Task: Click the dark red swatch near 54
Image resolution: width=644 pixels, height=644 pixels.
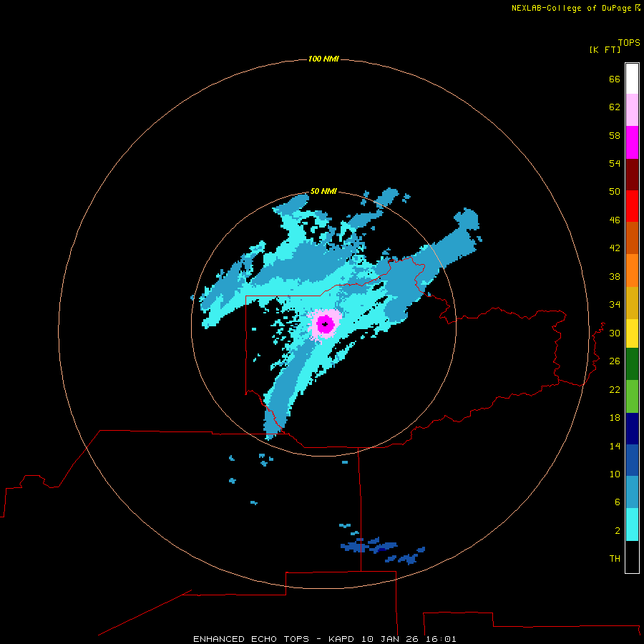Action: coord(632,174)
